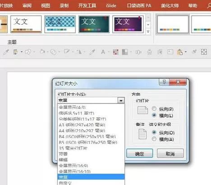Open the 口袋动画 PA tab
The width and height of the screenshot is (211, 185).
coord(139,6)
